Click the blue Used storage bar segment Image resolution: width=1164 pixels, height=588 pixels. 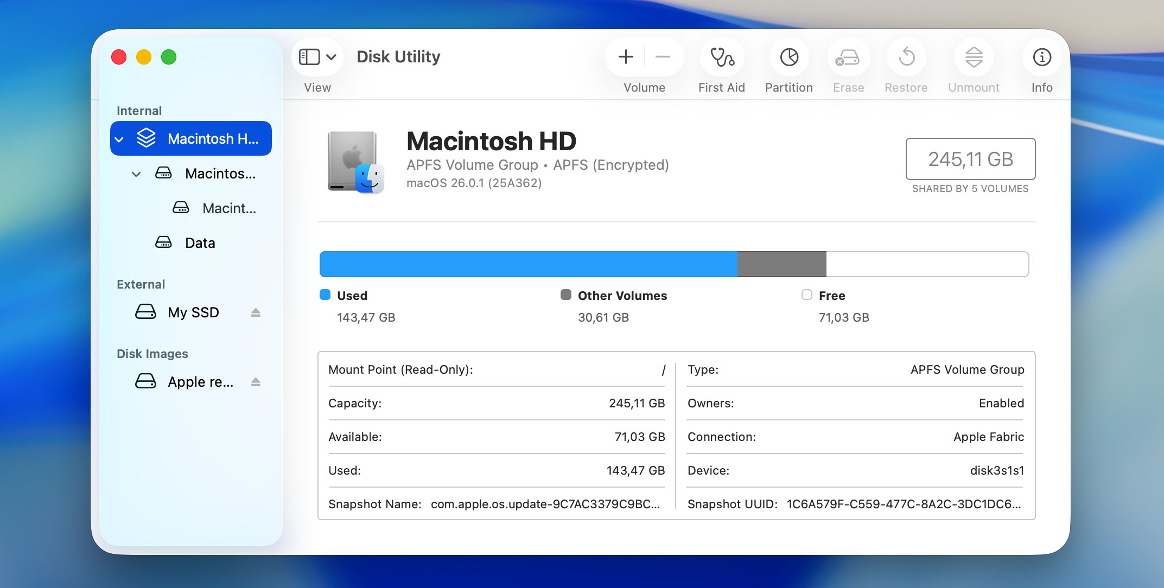[x=529, y=264]
